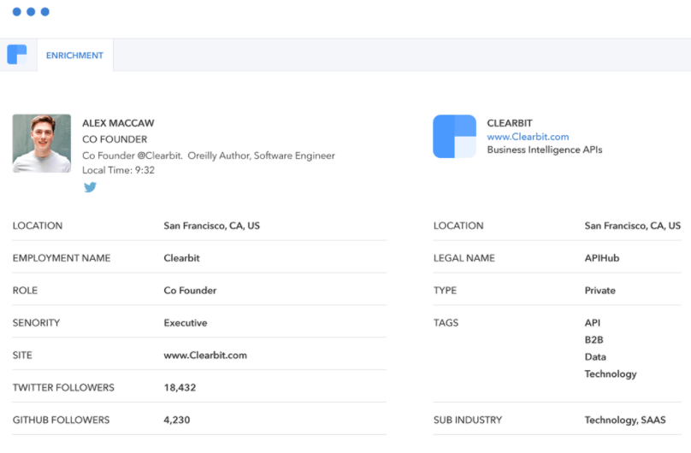Select the company type value Private
This screenshot has width=691, height=453.
(x=599, y=291)
